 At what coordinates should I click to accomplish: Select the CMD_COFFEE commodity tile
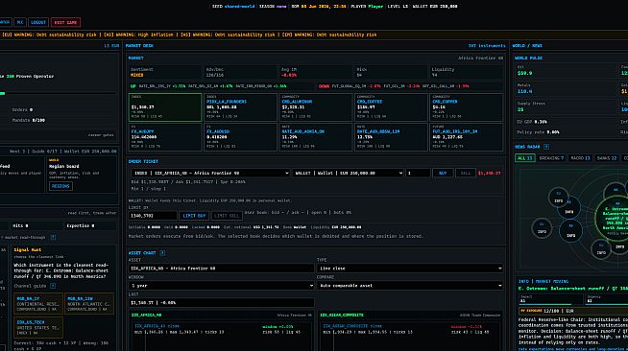point(391,107)
